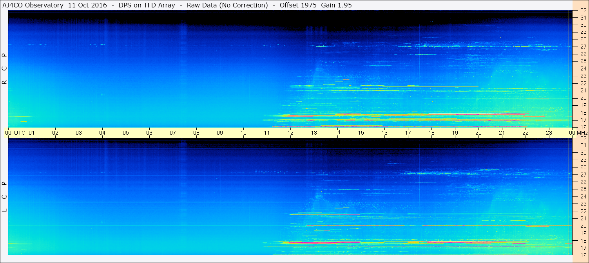Click the vertical LCP panel label

4,197
